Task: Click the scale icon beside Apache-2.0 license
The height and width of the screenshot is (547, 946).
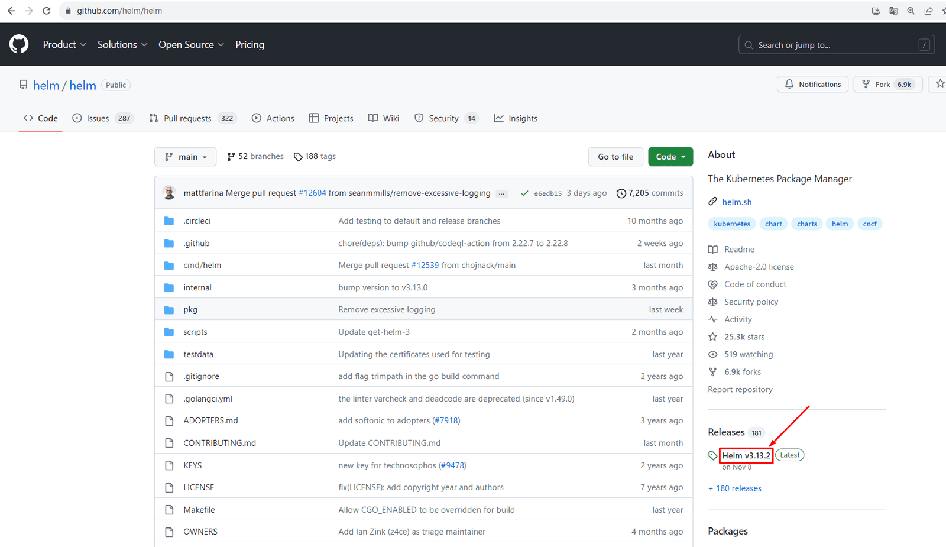Action: coord(713,267)
